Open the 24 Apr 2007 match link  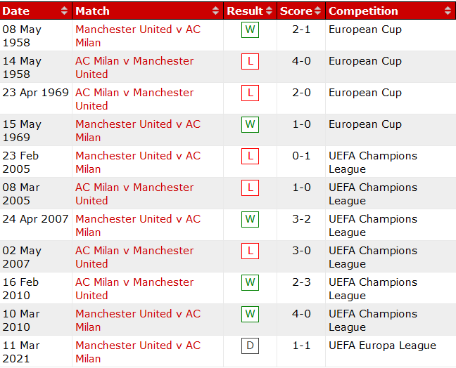(x=137, y=219)
